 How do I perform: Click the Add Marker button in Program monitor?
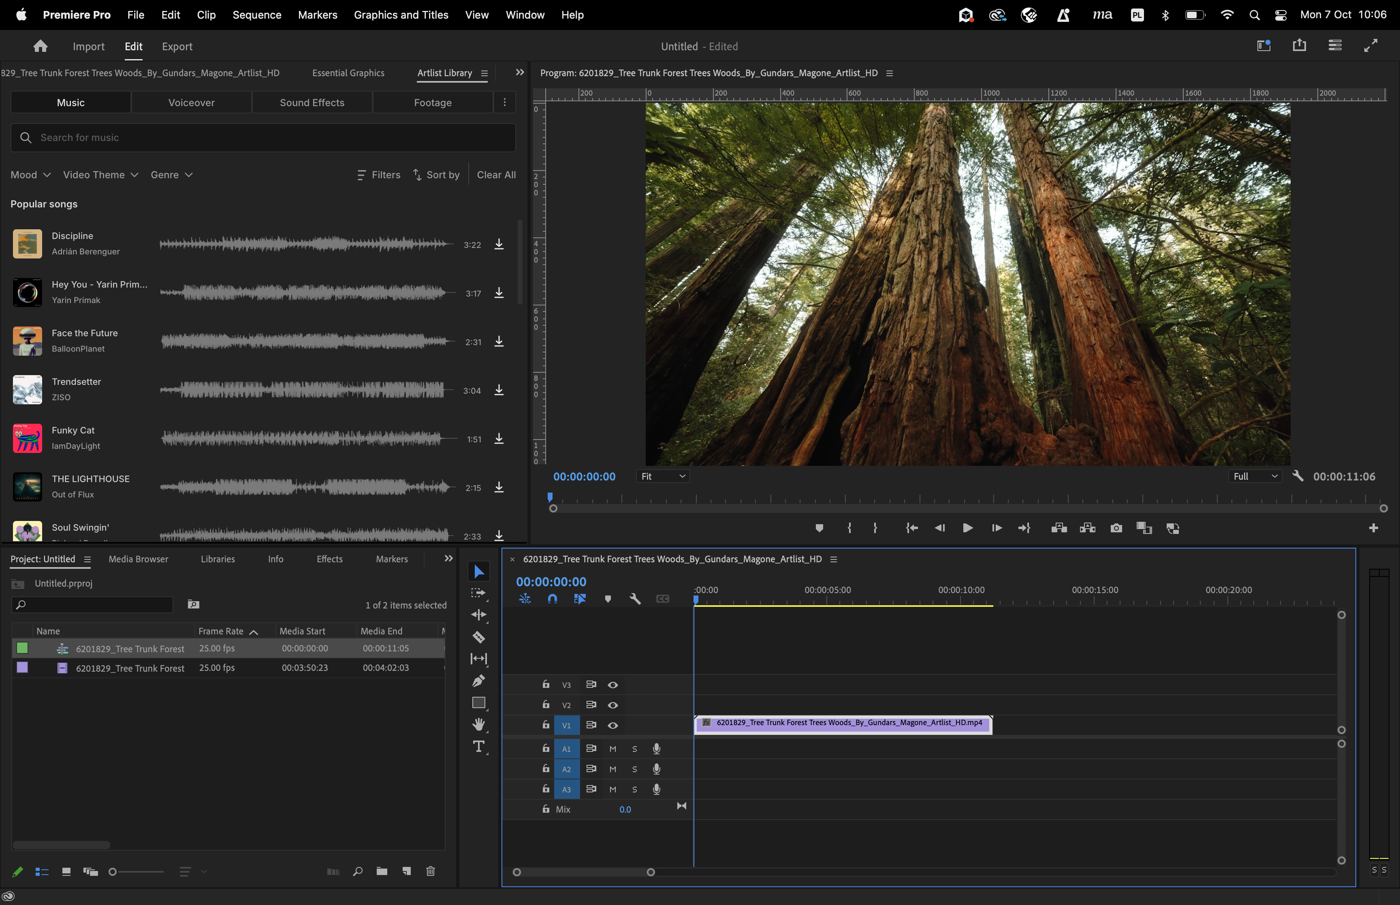[820, 528]
